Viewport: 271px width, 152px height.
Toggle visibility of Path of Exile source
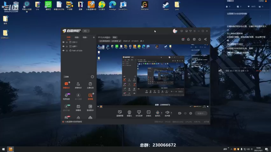63,51
